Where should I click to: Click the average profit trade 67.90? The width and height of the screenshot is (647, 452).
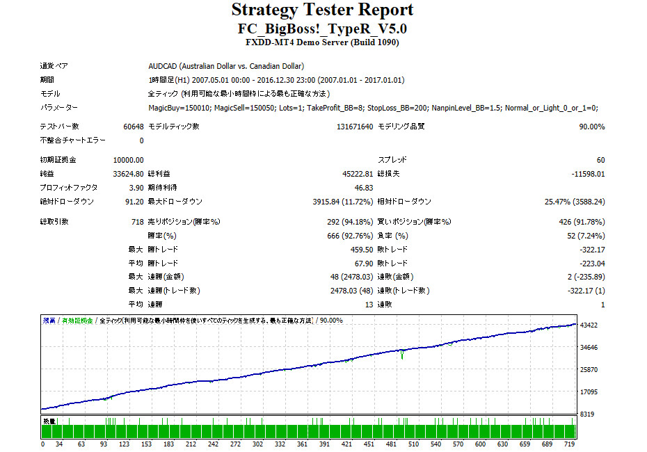(x=364, y=264)
